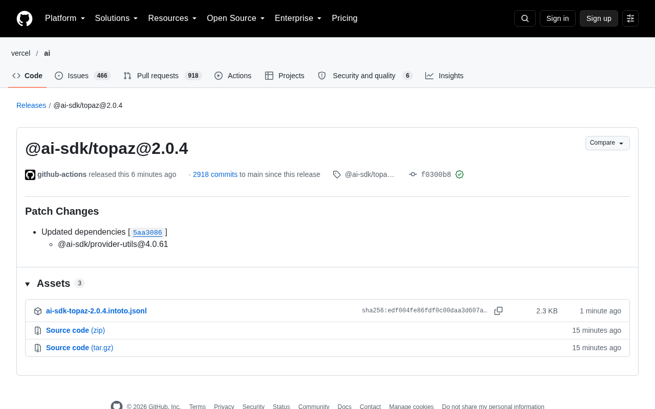
Task: Download Source code (zip)
Action: (x=75, y=330)
